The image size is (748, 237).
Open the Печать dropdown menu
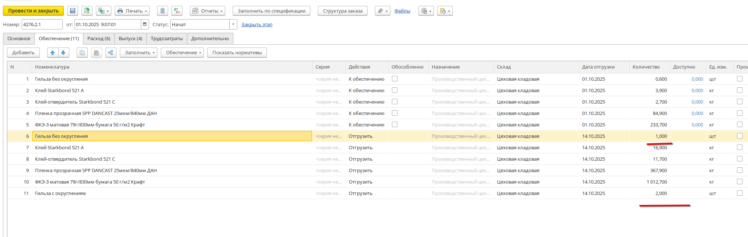(x=132, y=11)
